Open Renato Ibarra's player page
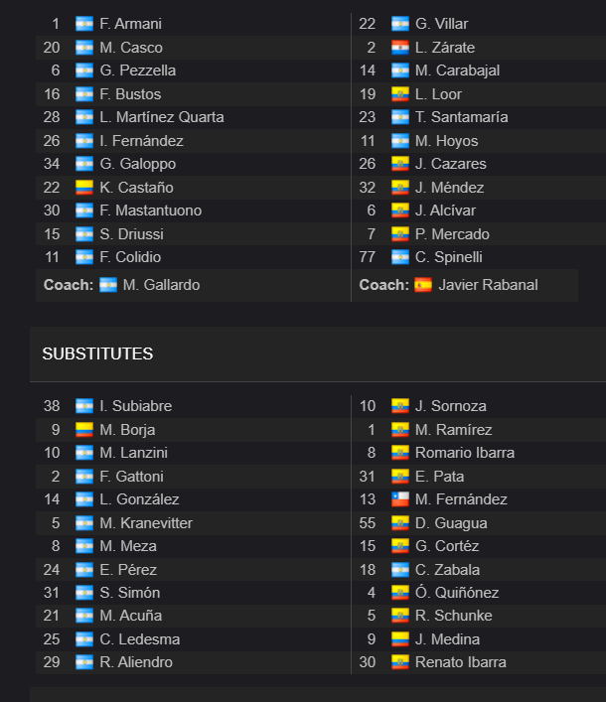This screenshot has height=702, width=606. [460, 662]
